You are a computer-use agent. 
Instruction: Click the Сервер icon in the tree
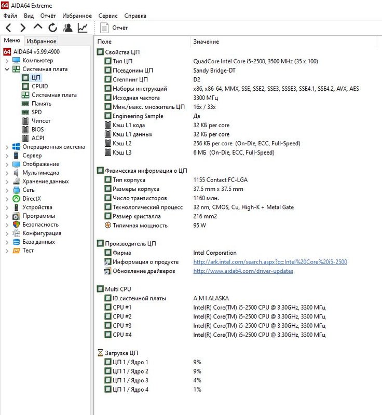[x=16, y=155]
